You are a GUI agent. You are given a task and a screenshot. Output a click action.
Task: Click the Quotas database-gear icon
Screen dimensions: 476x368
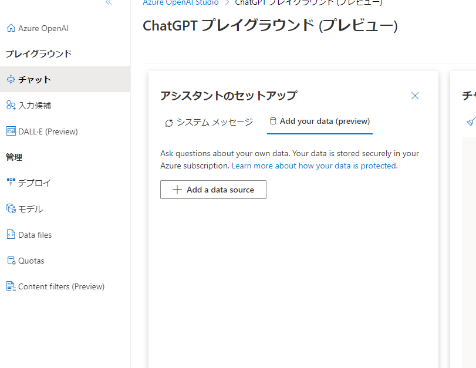point(11,260)
